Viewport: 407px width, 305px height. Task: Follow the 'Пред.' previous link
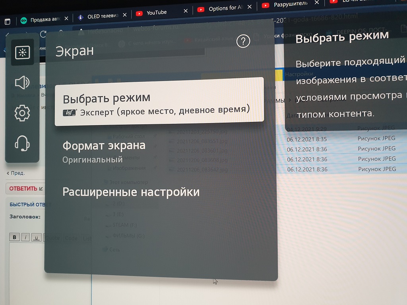coord(17,173)
